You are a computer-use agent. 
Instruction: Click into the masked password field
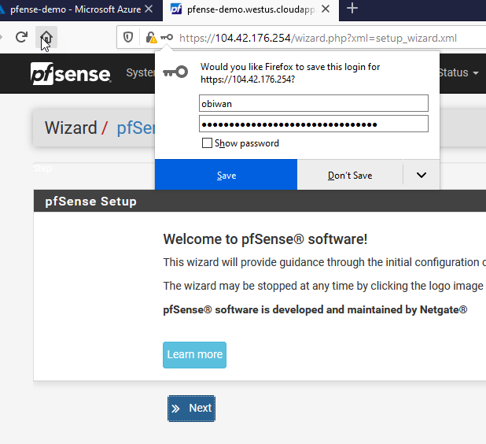(x=314, y=124)
